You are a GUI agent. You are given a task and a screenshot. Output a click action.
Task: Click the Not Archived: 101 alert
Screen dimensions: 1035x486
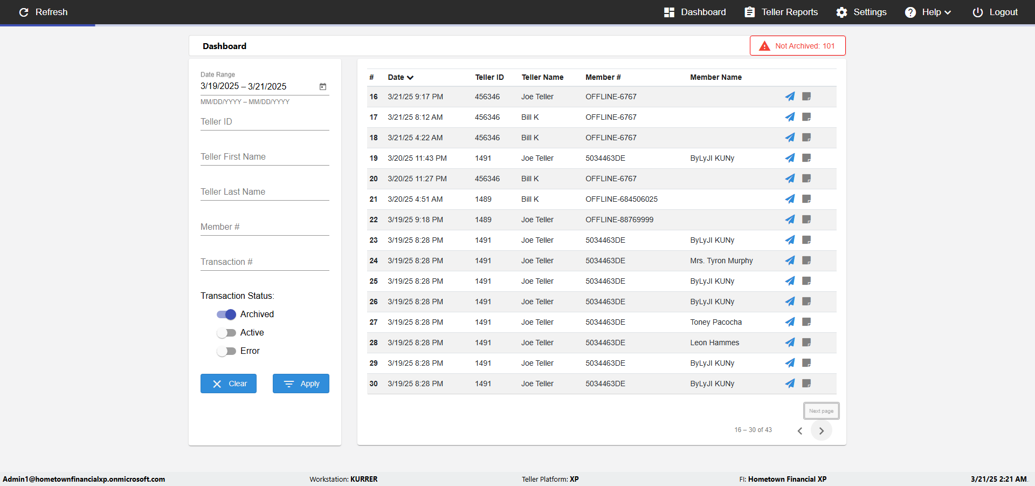point(798,46)
